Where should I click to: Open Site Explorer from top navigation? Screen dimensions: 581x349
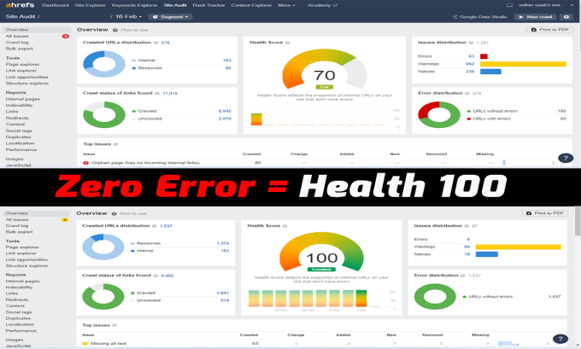tap(90, 5)
